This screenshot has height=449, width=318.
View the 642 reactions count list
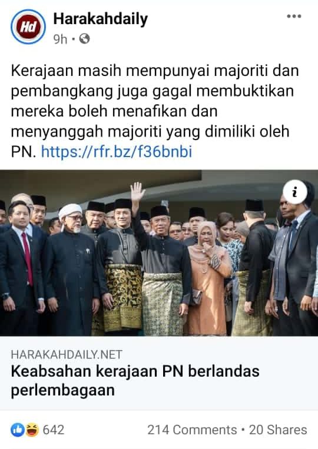coord(54,430)
